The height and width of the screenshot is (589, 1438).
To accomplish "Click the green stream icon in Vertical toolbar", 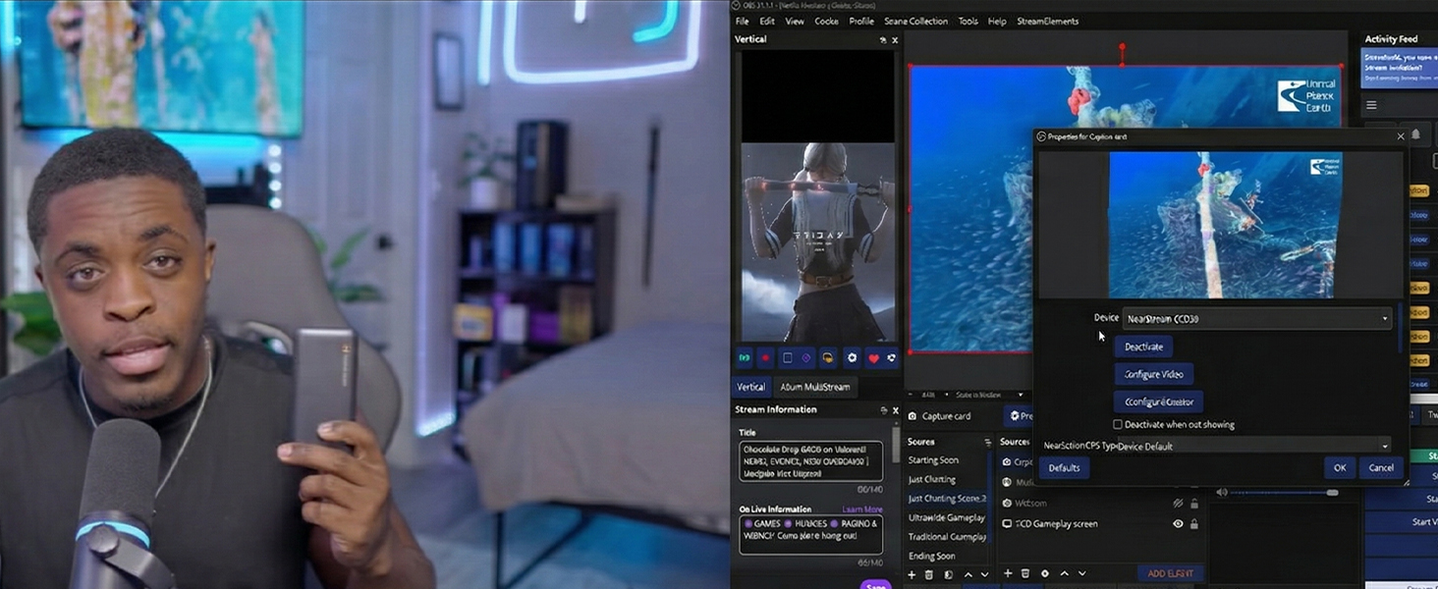I will [x=745, y=358].
